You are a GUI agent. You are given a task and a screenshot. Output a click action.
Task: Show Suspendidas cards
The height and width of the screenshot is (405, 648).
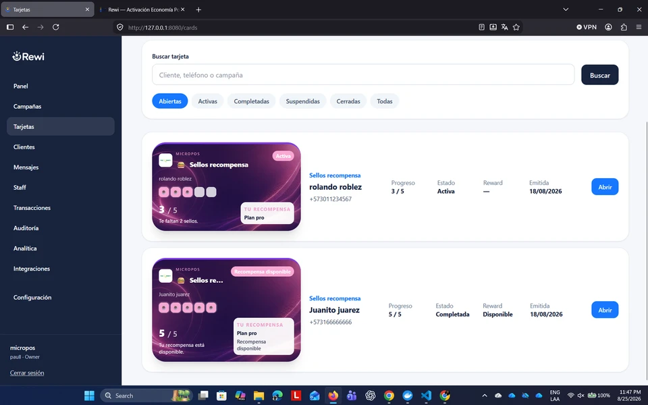(302, 101)
